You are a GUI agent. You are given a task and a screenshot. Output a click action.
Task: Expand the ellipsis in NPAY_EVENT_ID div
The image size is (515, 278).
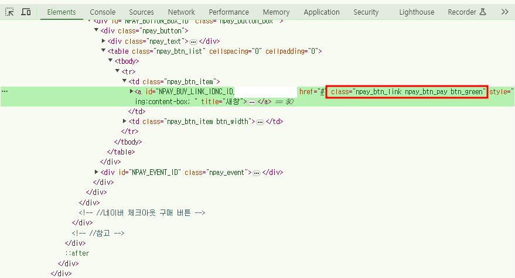click(x=257, y=173)
